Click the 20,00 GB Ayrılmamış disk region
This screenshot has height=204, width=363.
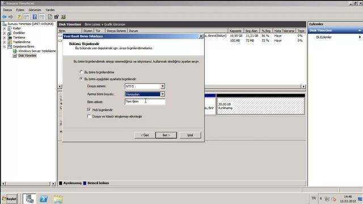click(x=260, y=106)
